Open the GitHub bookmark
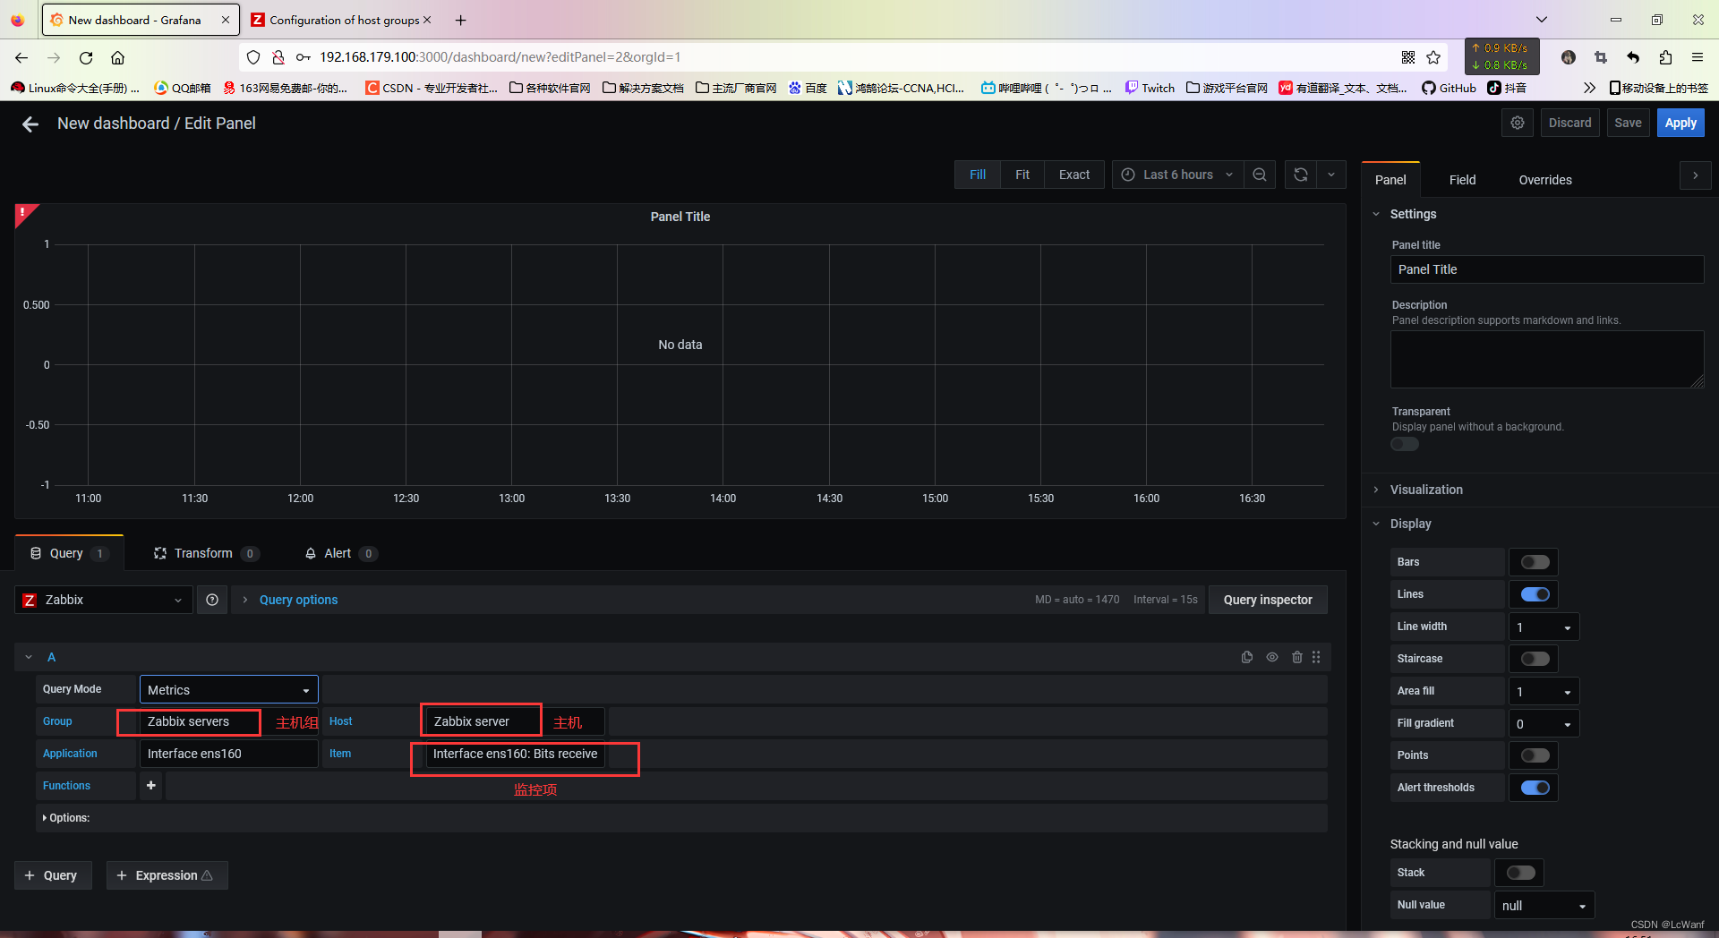Screen dimensions: 1719x938 pos(1449,88)
